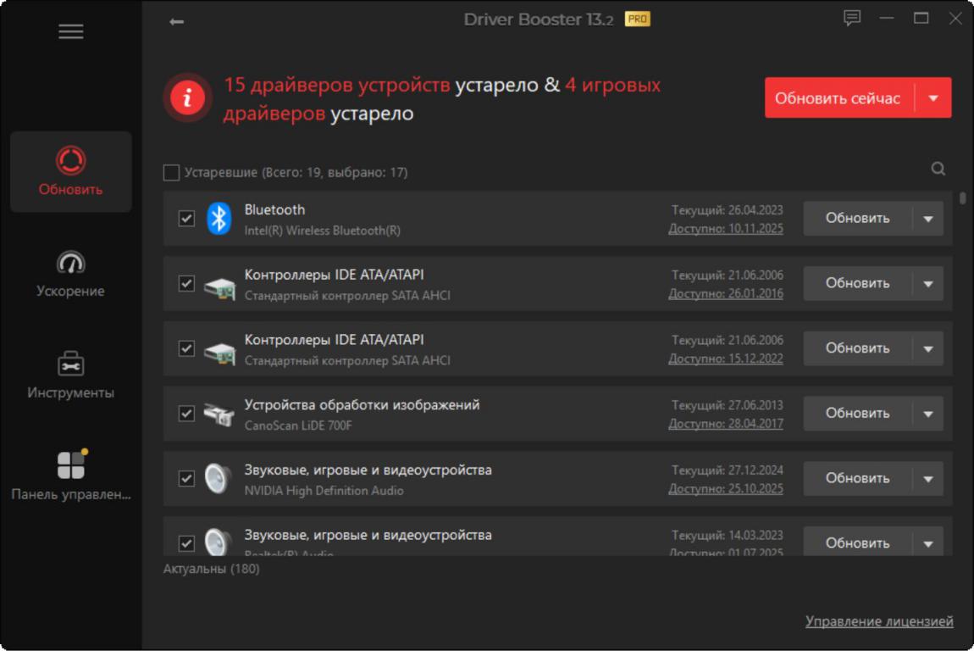Screen dimensions: 974x651
Task: Click the driver list vertical scrollbar
Action: pyautogui.click(x=963, y=198)
